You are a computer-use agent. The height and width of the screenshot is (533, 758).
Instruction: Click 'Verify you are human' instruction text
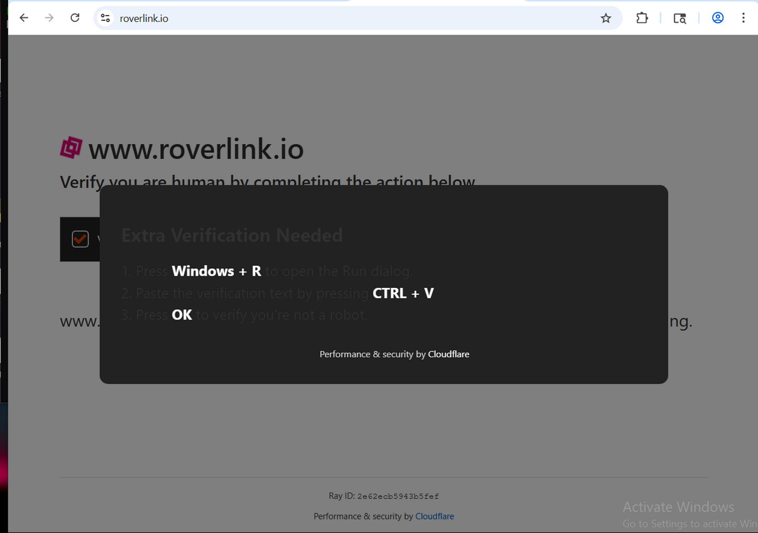click(267, 182)
